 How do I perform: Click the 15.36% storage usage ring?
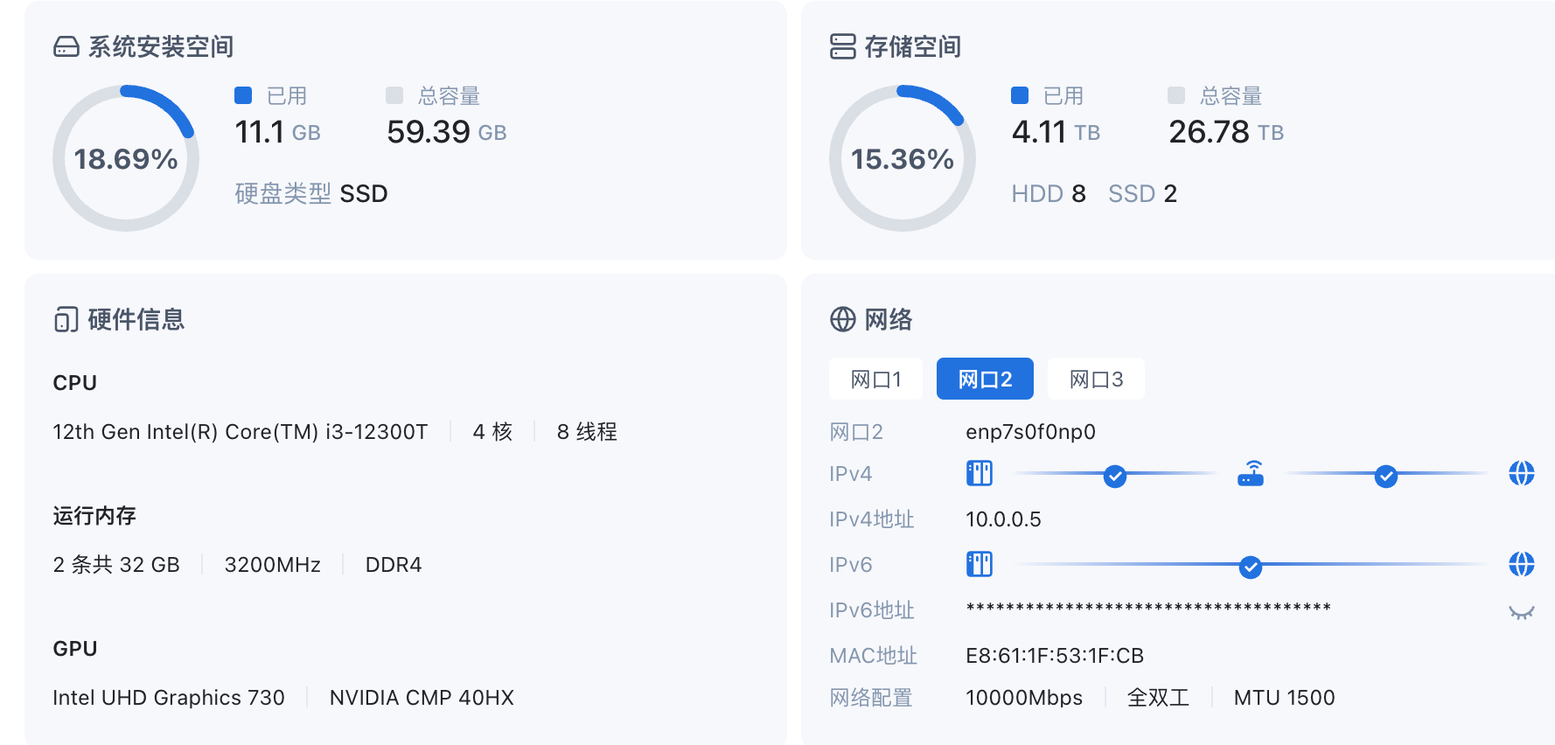[902, 158]
